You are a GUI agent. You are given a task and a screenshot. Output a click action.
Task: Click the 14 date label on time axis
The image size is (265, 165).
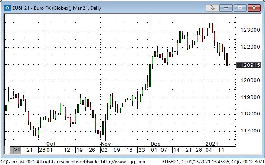point(176,150)
